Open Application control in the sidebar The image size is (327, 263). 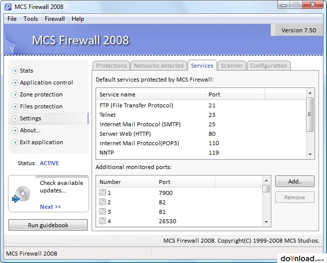pos(46,83)
